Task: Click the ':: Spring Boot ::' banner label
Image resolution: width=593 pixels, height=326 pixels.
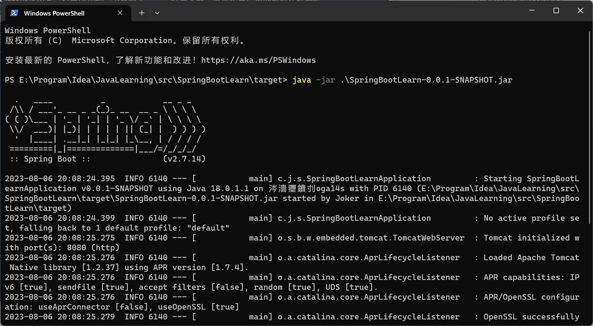Action: (50, 159)
